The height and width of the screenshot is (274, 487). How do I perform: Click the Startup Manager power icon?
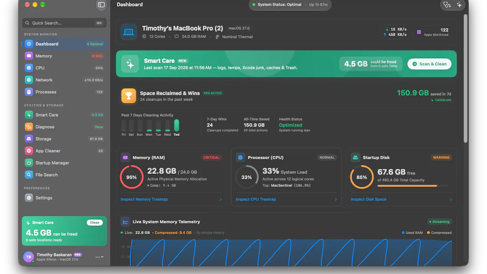point(29,163)
